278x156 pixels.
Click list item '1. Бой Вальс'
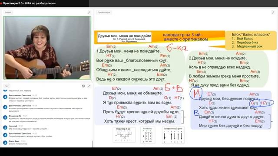tap(242, 39)
